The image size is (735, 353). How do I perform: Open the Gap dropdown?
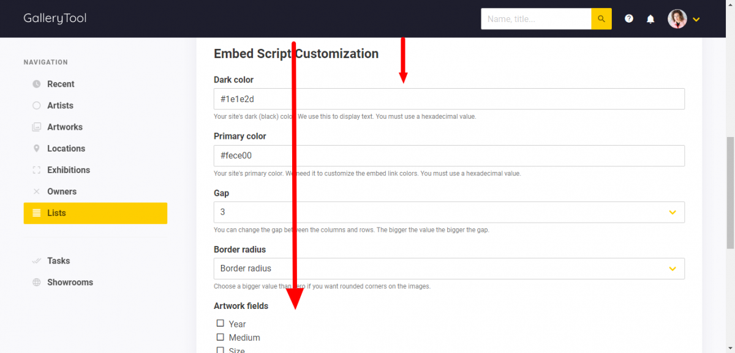coord(449,212)
